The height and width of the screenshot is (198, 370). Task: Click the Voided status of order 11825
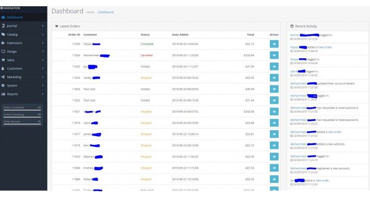(145, 67)
